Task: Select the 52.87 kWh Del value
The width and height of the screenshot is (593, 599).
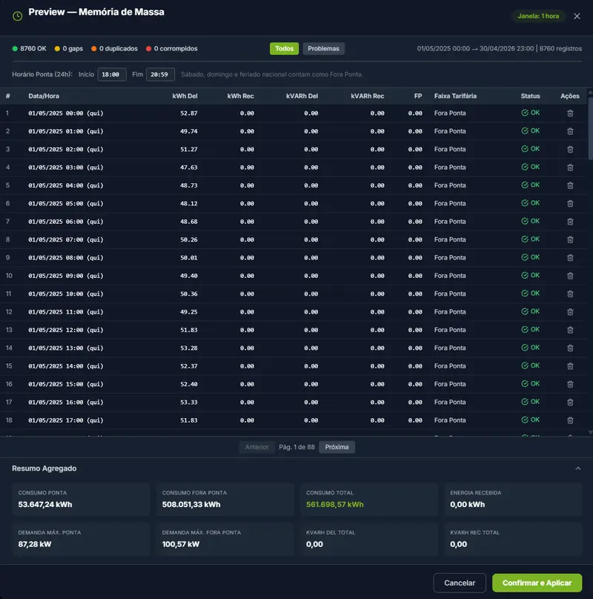Action: 189,113
